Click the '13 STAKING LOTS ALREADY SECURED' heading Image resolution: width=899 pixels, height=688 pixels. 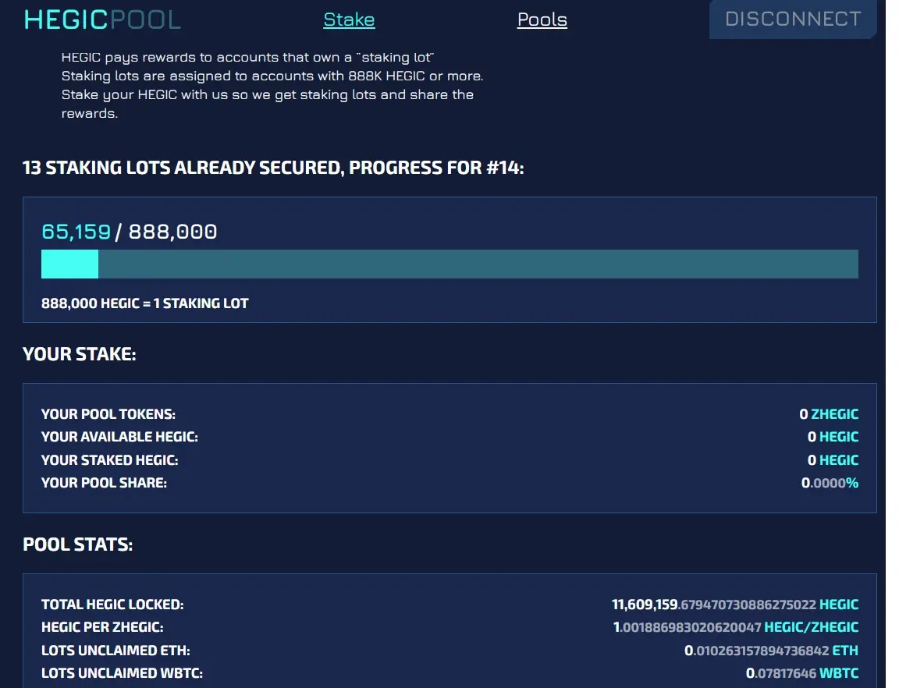pyautogui.click(x=273, y=168)
